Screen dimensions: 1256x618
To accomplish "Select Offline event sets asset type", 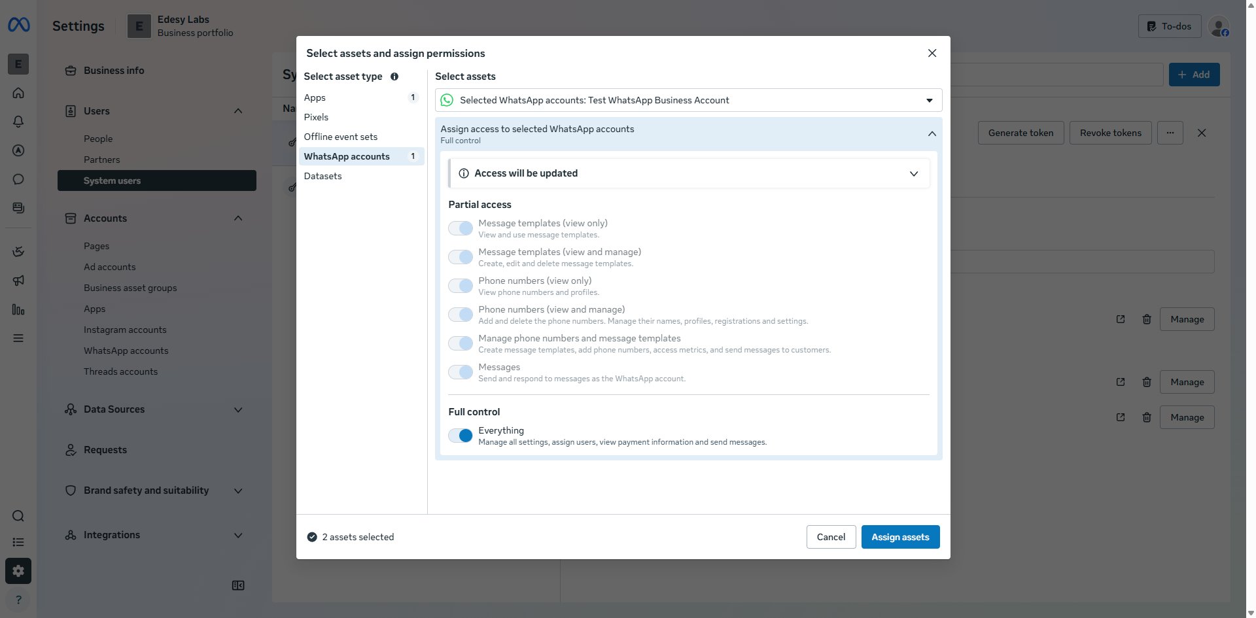I will point(360,137).
